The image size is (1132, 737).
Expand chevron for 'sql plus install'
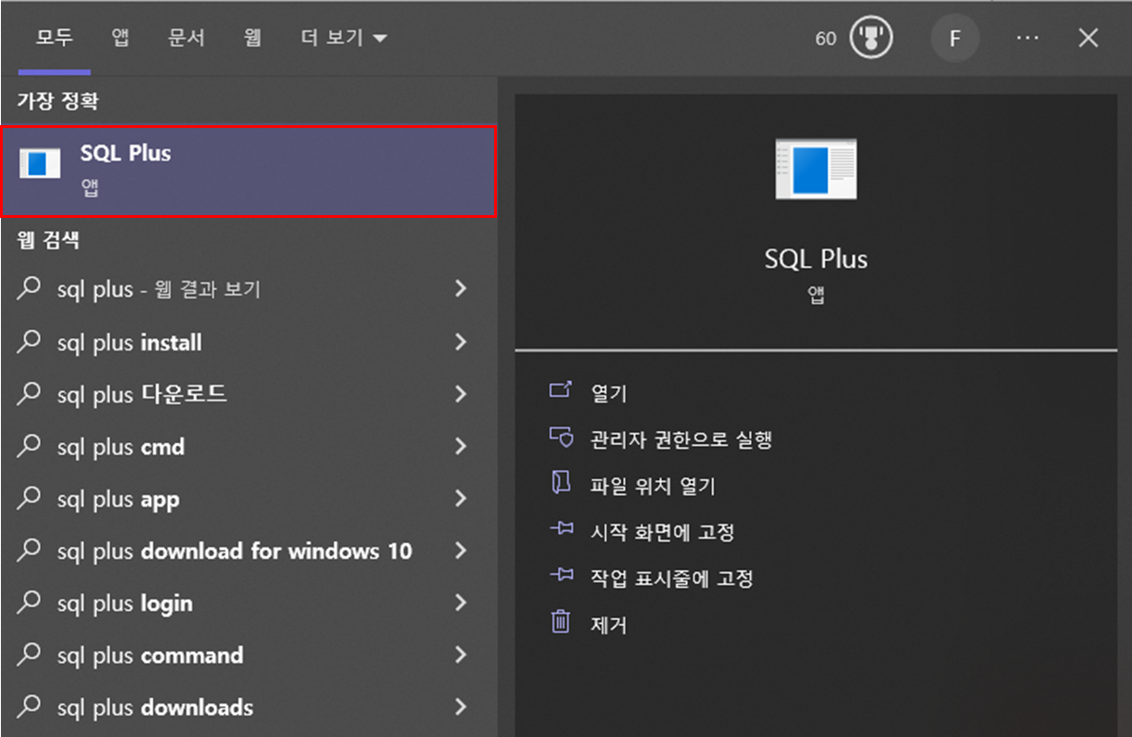(x=461, y=342)
